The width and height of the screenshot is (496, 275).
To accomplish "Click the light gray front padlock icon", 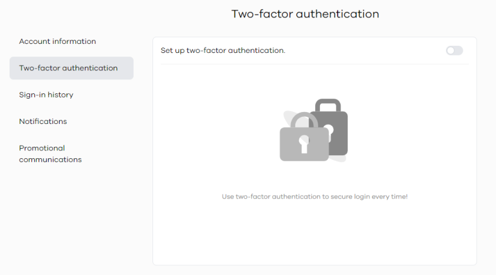I will [304, 144].
